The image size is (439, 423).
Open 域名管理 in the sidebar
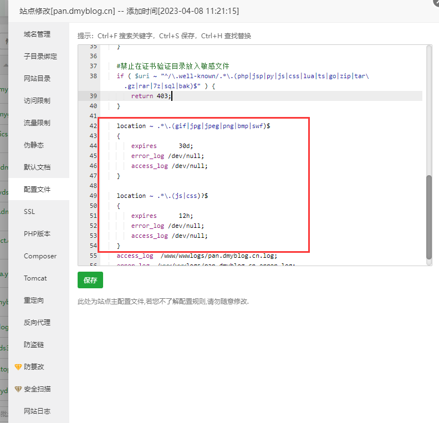tap(37, 34)
